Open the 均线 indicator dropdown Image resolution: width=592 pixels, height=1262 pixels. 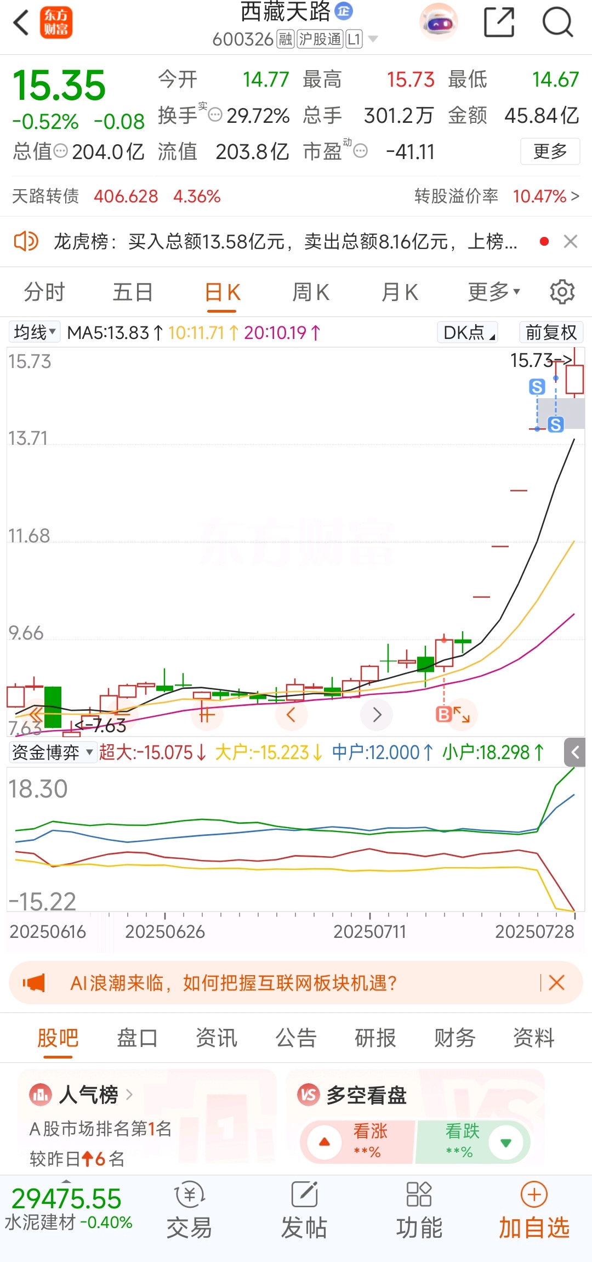(x=34, y=332)
